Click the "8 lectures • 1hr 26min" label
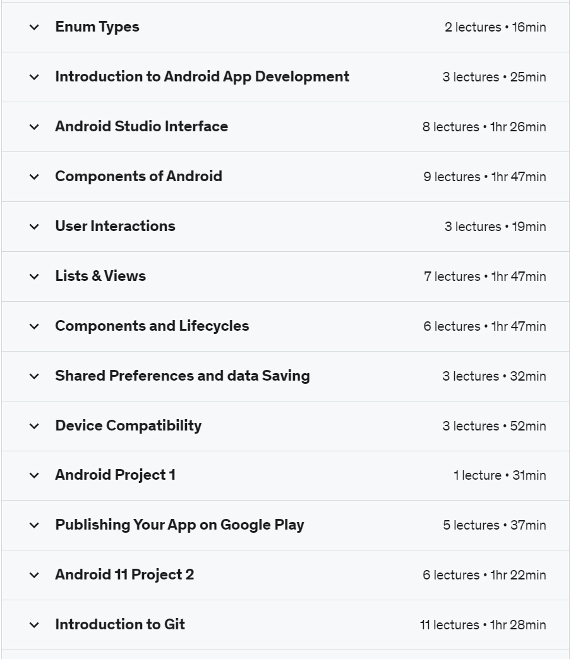Viewport: 571px width, 659px height. (484, 127)
